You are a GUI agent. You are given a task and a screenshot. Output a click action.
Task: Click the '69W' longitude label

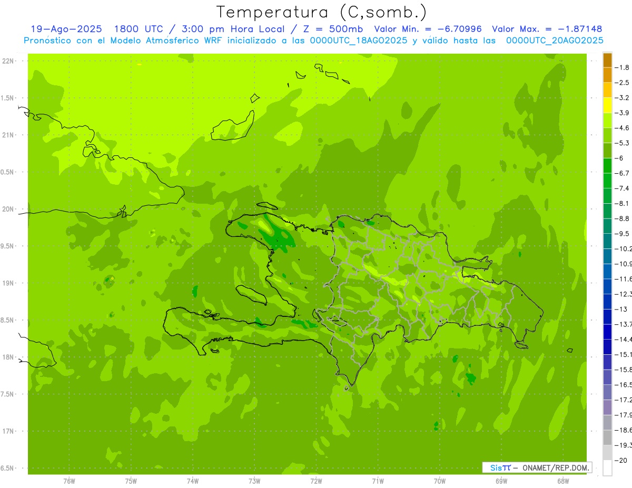tap(501, 481)
